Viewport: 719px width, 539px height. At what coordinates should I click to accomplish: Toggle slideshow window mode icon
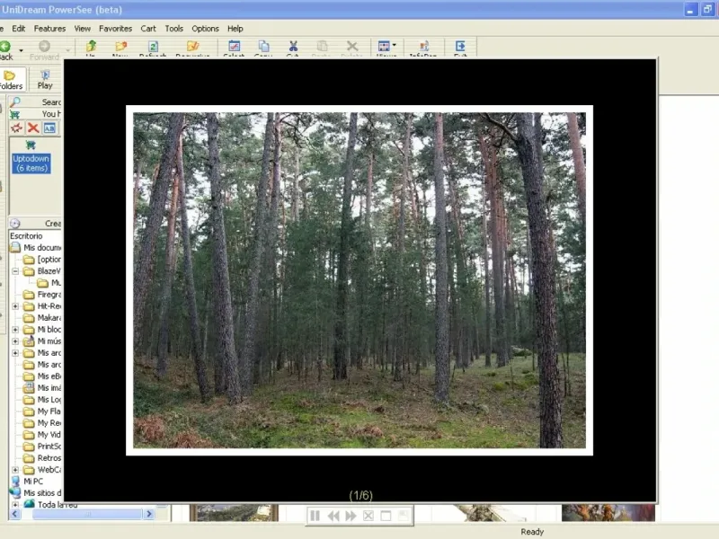pos(386,516)
